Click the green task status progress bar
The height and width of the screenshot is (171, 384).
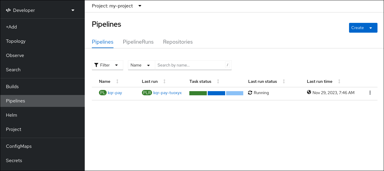point(198,93)
